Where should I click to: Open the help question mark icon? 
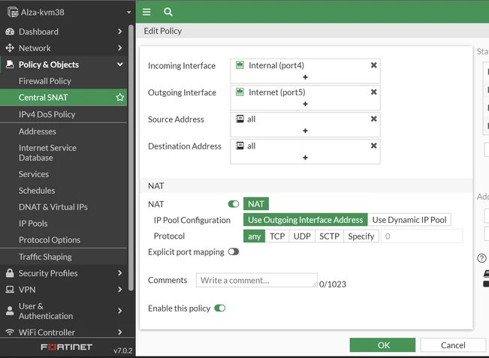click(481, 258)
